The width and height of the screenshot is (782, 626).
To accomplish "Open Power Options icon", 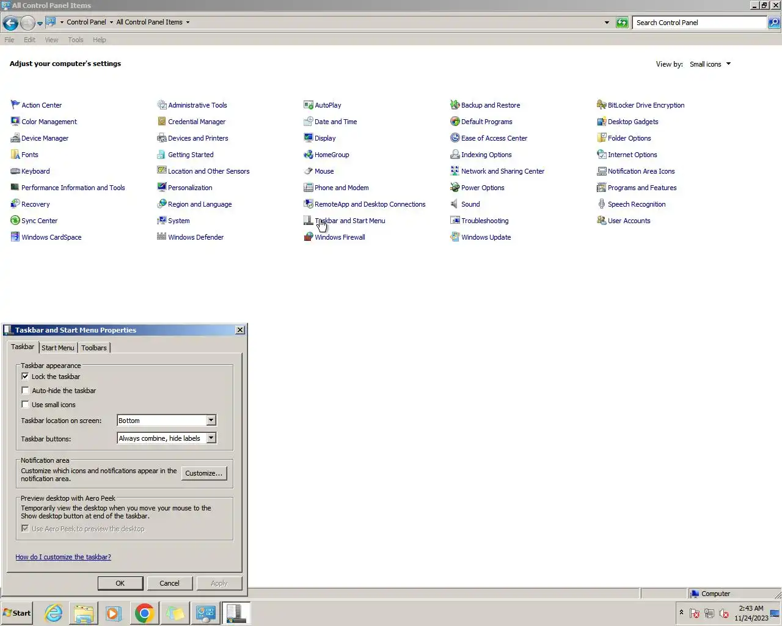I will coord(455,188).
